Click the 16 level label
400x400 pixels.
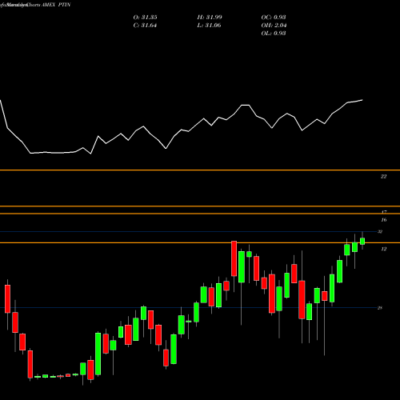click(383, 220)
